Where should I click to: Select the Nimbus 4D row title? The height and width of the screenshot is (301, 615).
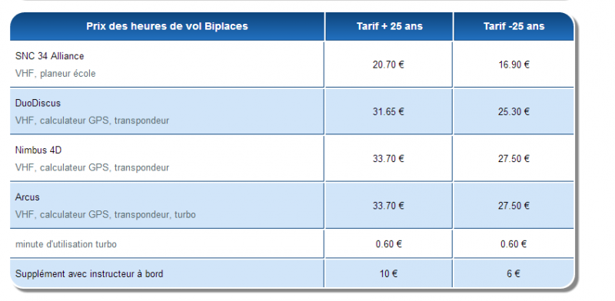click(38, 150)
